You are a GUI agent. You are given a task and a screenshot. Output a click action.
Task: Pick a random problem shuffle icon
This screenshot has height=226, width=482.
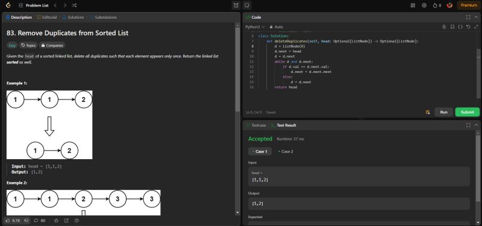pos(74,5)
